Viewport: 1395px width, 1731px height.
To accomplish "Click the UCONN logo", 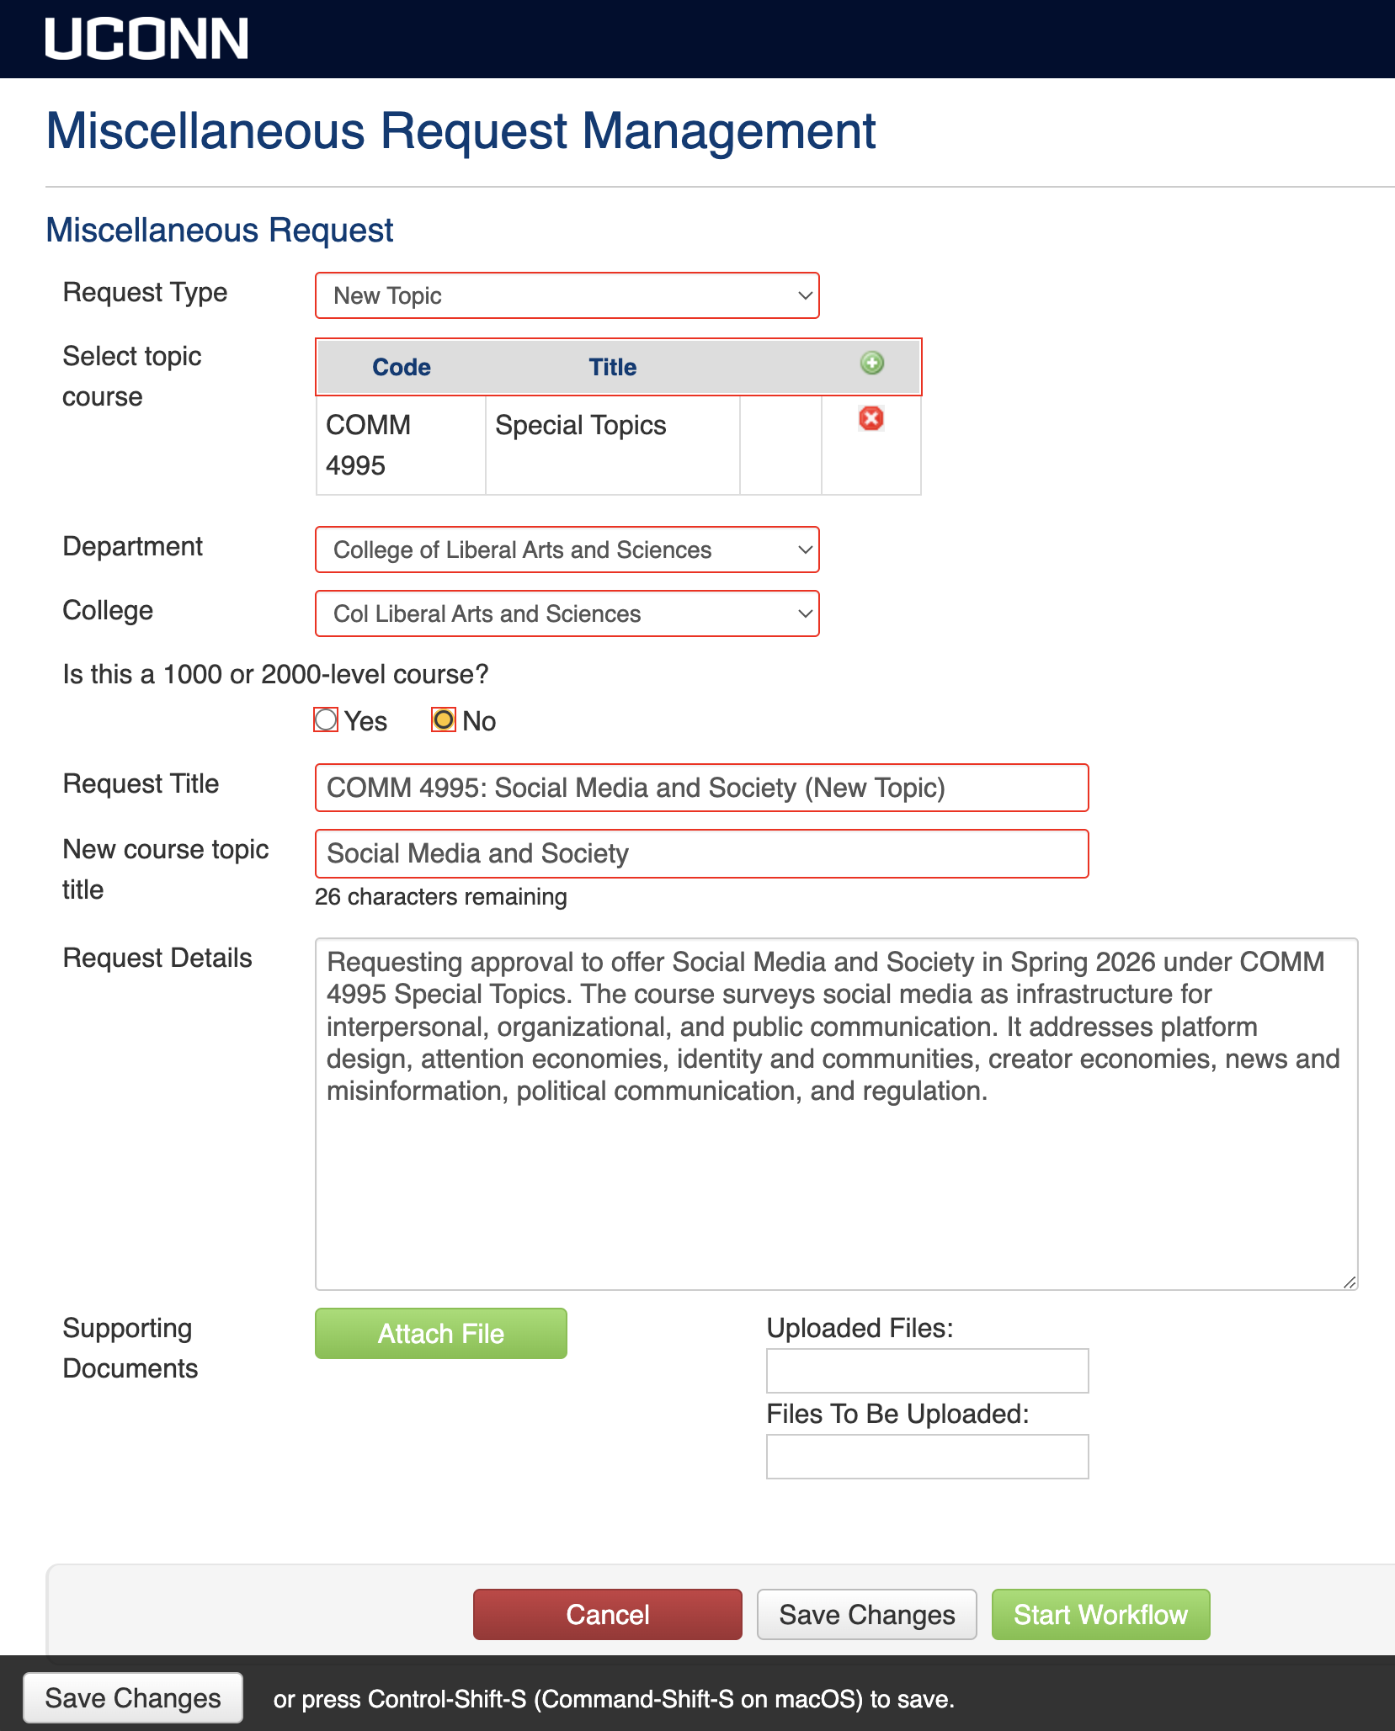I will point(146,39).
